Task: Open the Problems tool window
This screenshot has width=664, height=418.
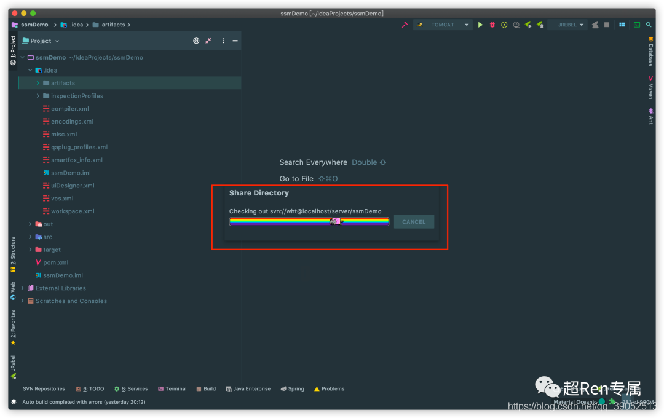Action: pyautogui.click(x=329, y=389)
